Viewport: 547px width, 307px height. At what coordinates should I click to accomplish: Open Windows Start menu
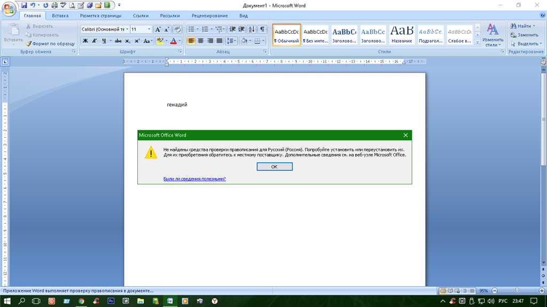6,301
